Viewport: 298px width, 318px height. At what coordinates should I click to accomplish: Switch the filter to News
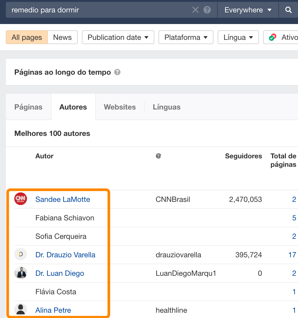[x=62, y=37]
